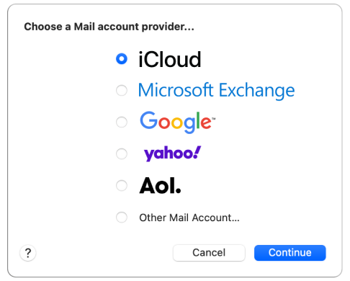Click the exclamation mark of the yahoo logo
The width and height of the screenshot is (350, 281).
(x=197, y=152)
